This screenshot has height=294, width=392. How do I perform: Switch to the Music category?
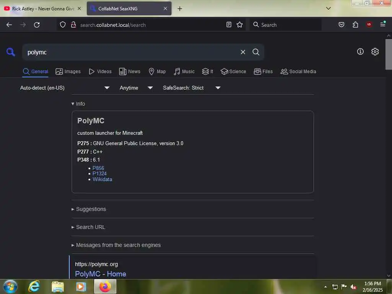[x=184, y=72]
